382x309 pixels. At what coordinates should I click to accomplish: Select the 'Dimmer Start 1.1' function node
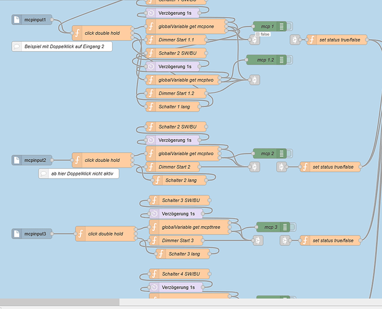tap(176, 40)
